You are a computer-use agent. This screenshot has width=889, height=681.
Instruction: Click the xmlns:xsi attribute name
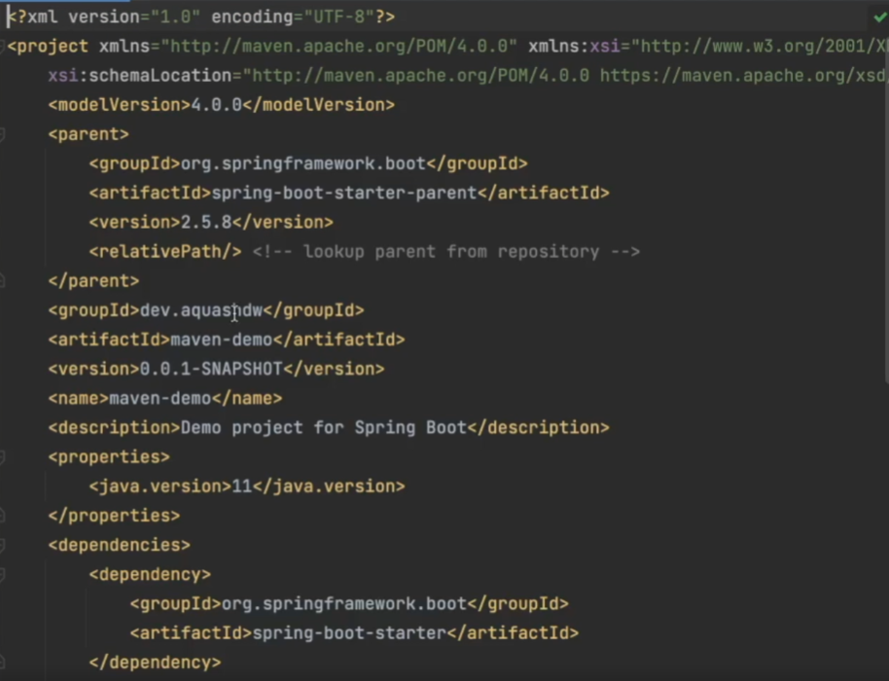click(574, 46)
